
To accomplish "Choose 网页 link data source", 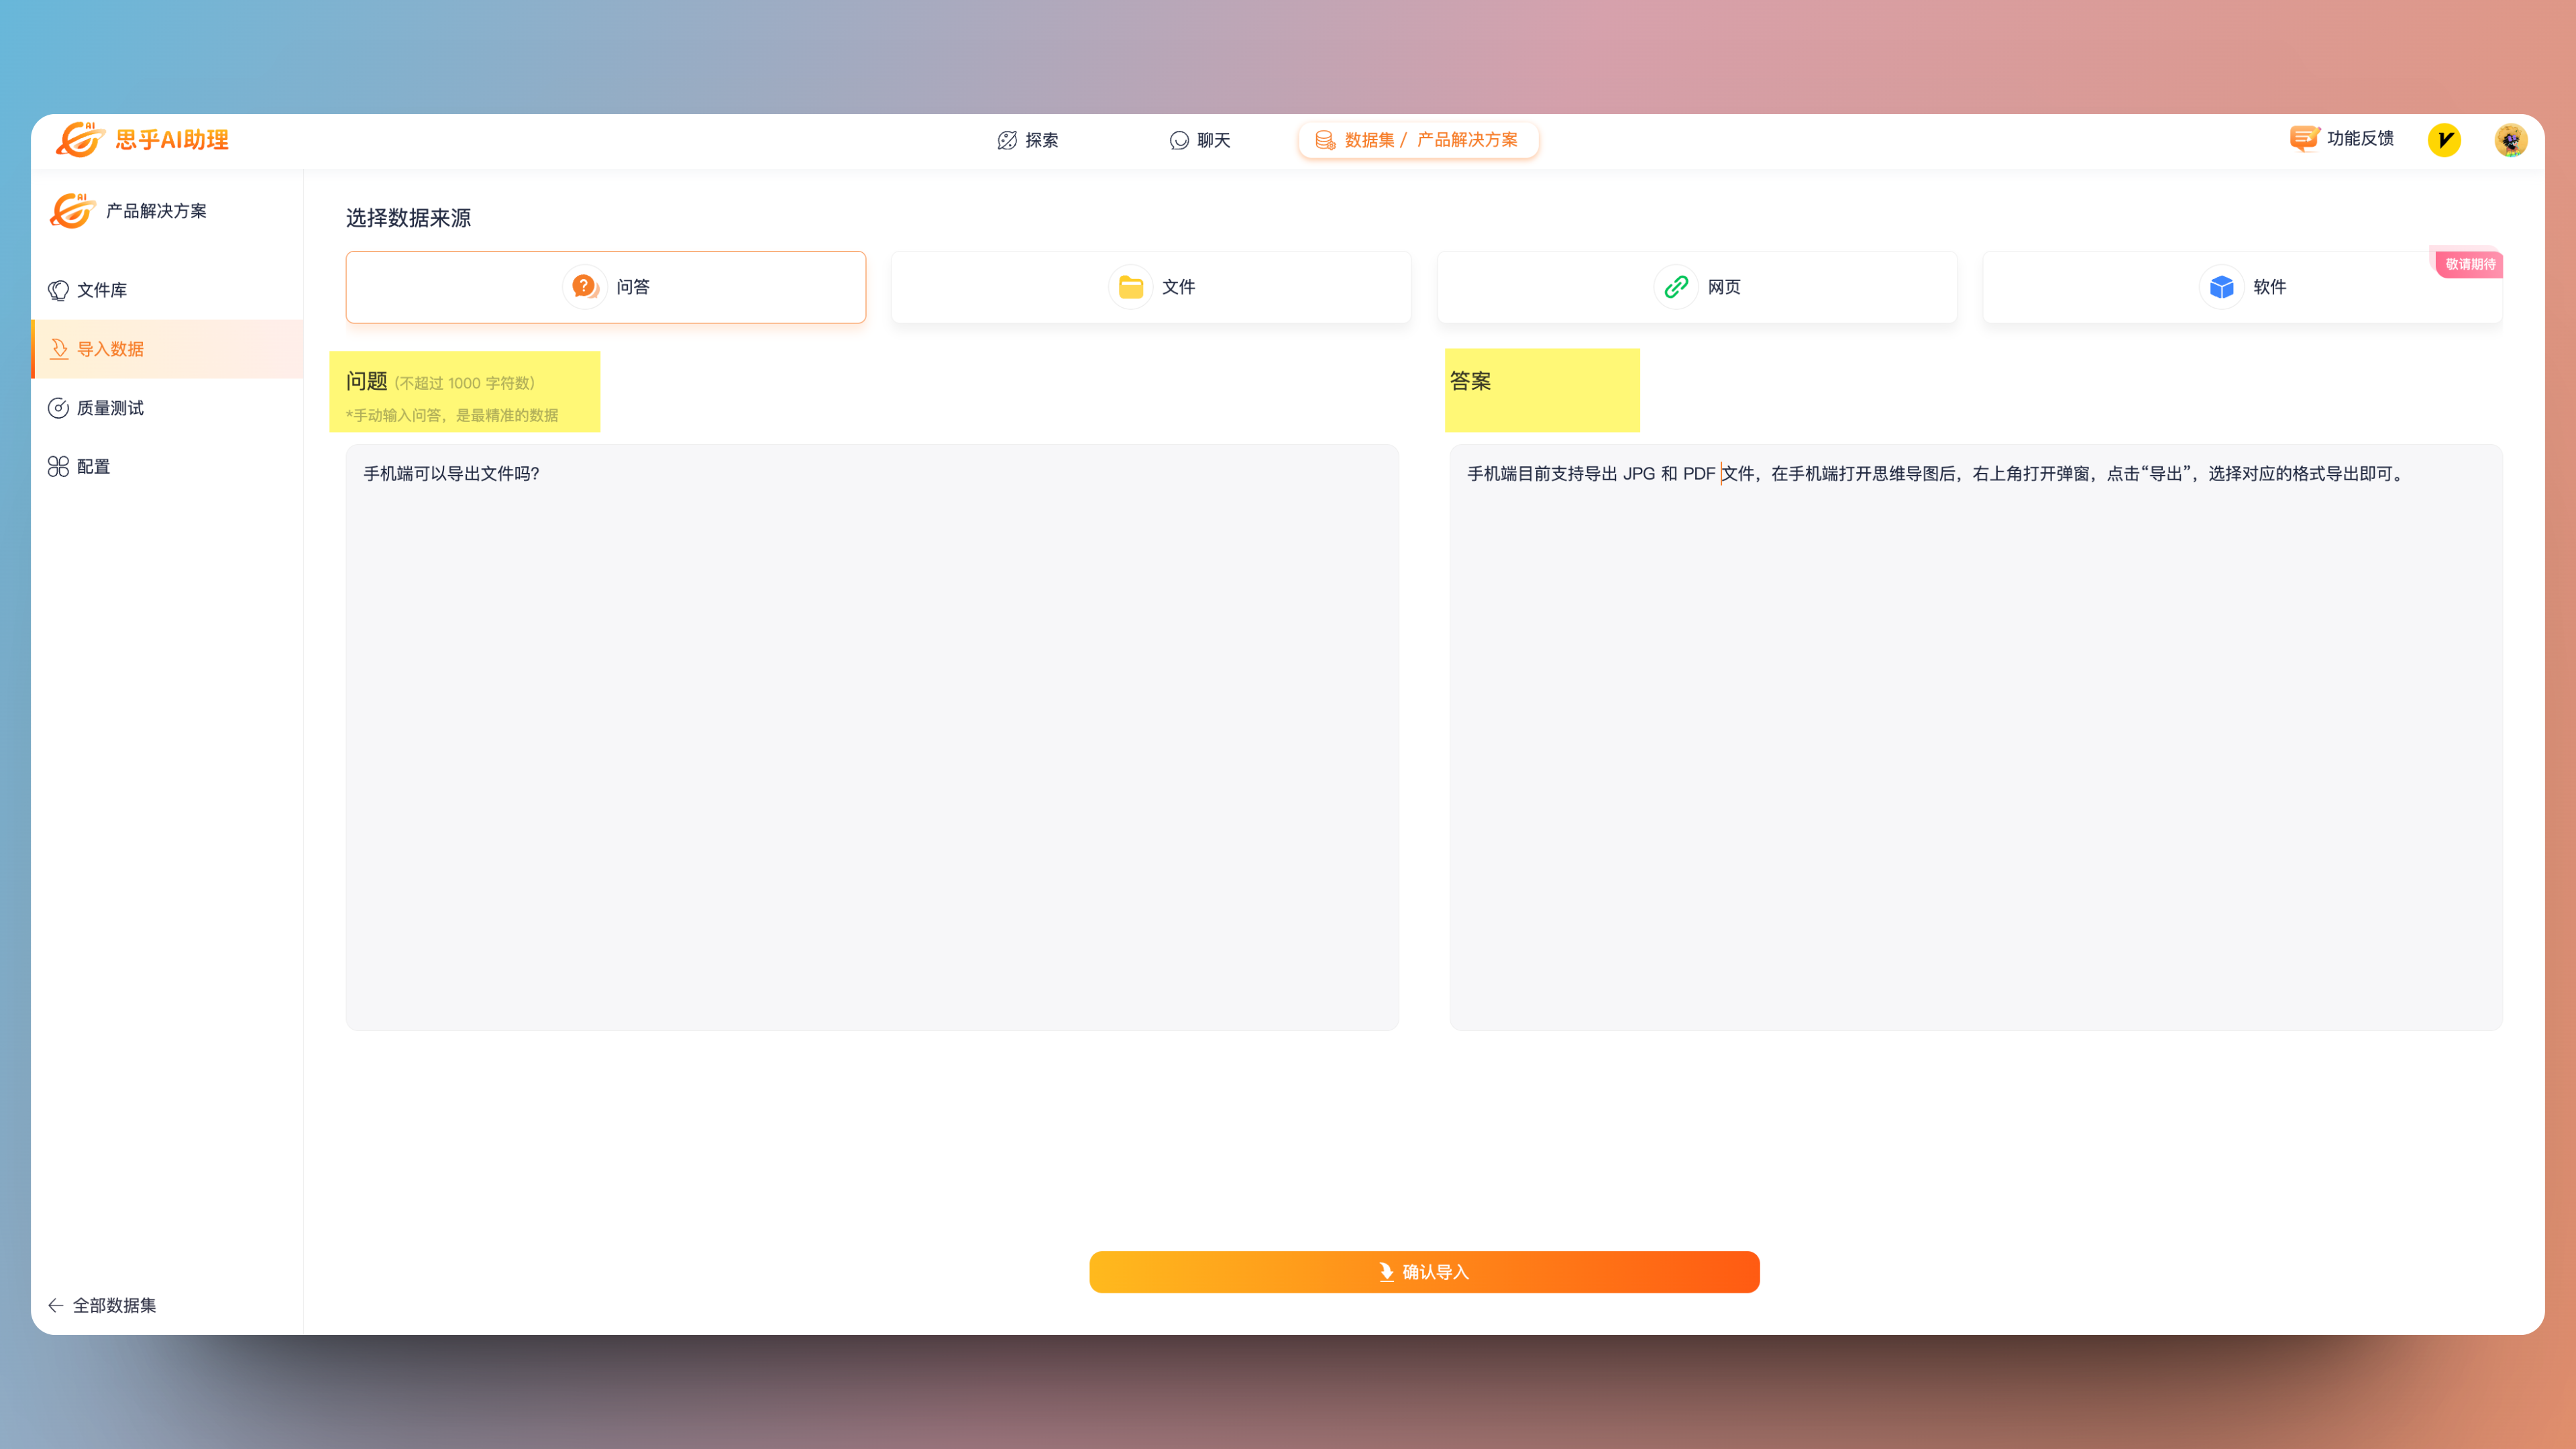I will point(1697,287).
